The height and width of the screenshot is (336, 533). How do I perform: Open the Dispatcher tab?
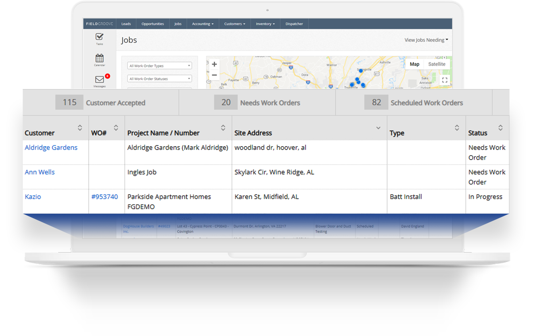(x=294, y=24)
